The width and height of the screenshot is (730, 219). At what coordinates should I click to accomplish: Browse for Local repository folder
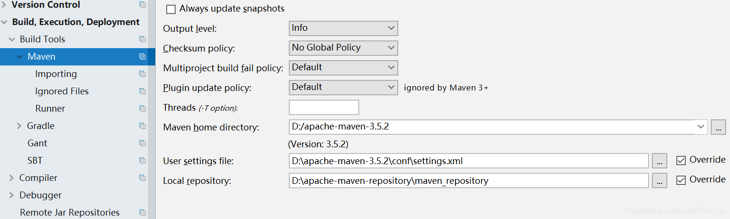click(660, 180)
